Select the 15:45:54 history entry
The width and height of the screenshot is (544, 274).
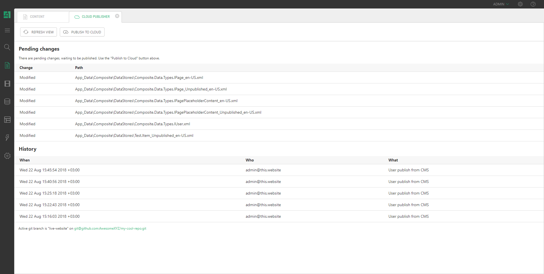click(50, 170)
